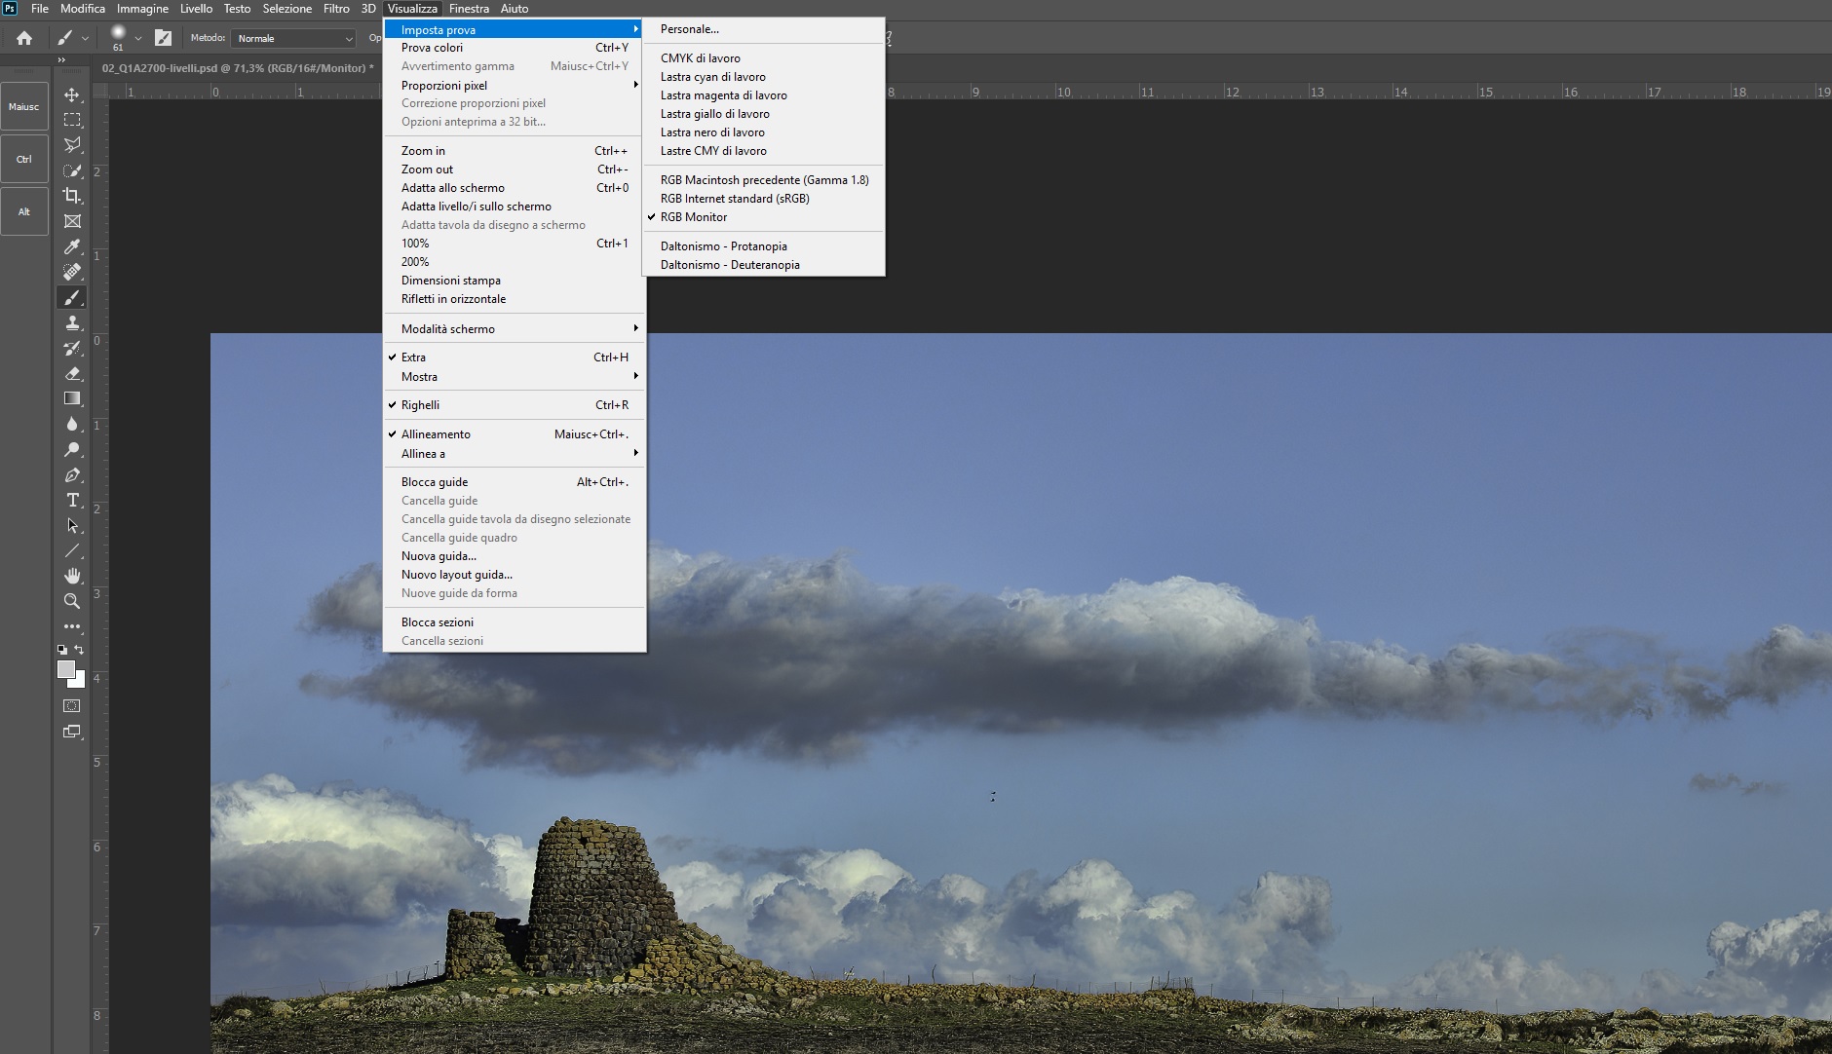Uncheck the Righelli rulers option
Viewport: 1832px width, 1054px height.
pyautogui.click(x=420, y=405)
